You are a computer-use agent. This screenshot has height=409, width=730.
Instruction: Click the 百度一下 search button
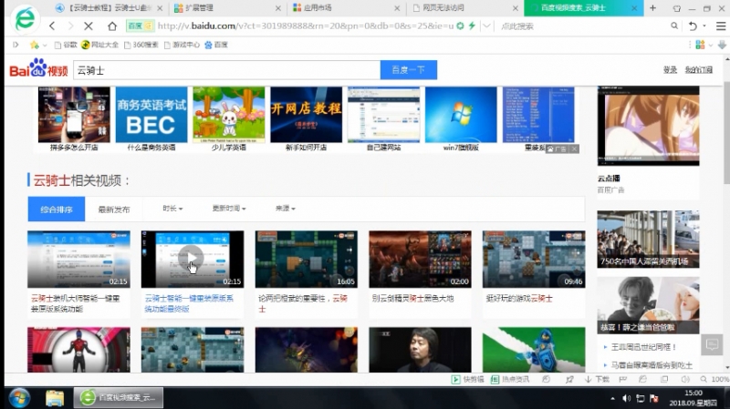408,70
